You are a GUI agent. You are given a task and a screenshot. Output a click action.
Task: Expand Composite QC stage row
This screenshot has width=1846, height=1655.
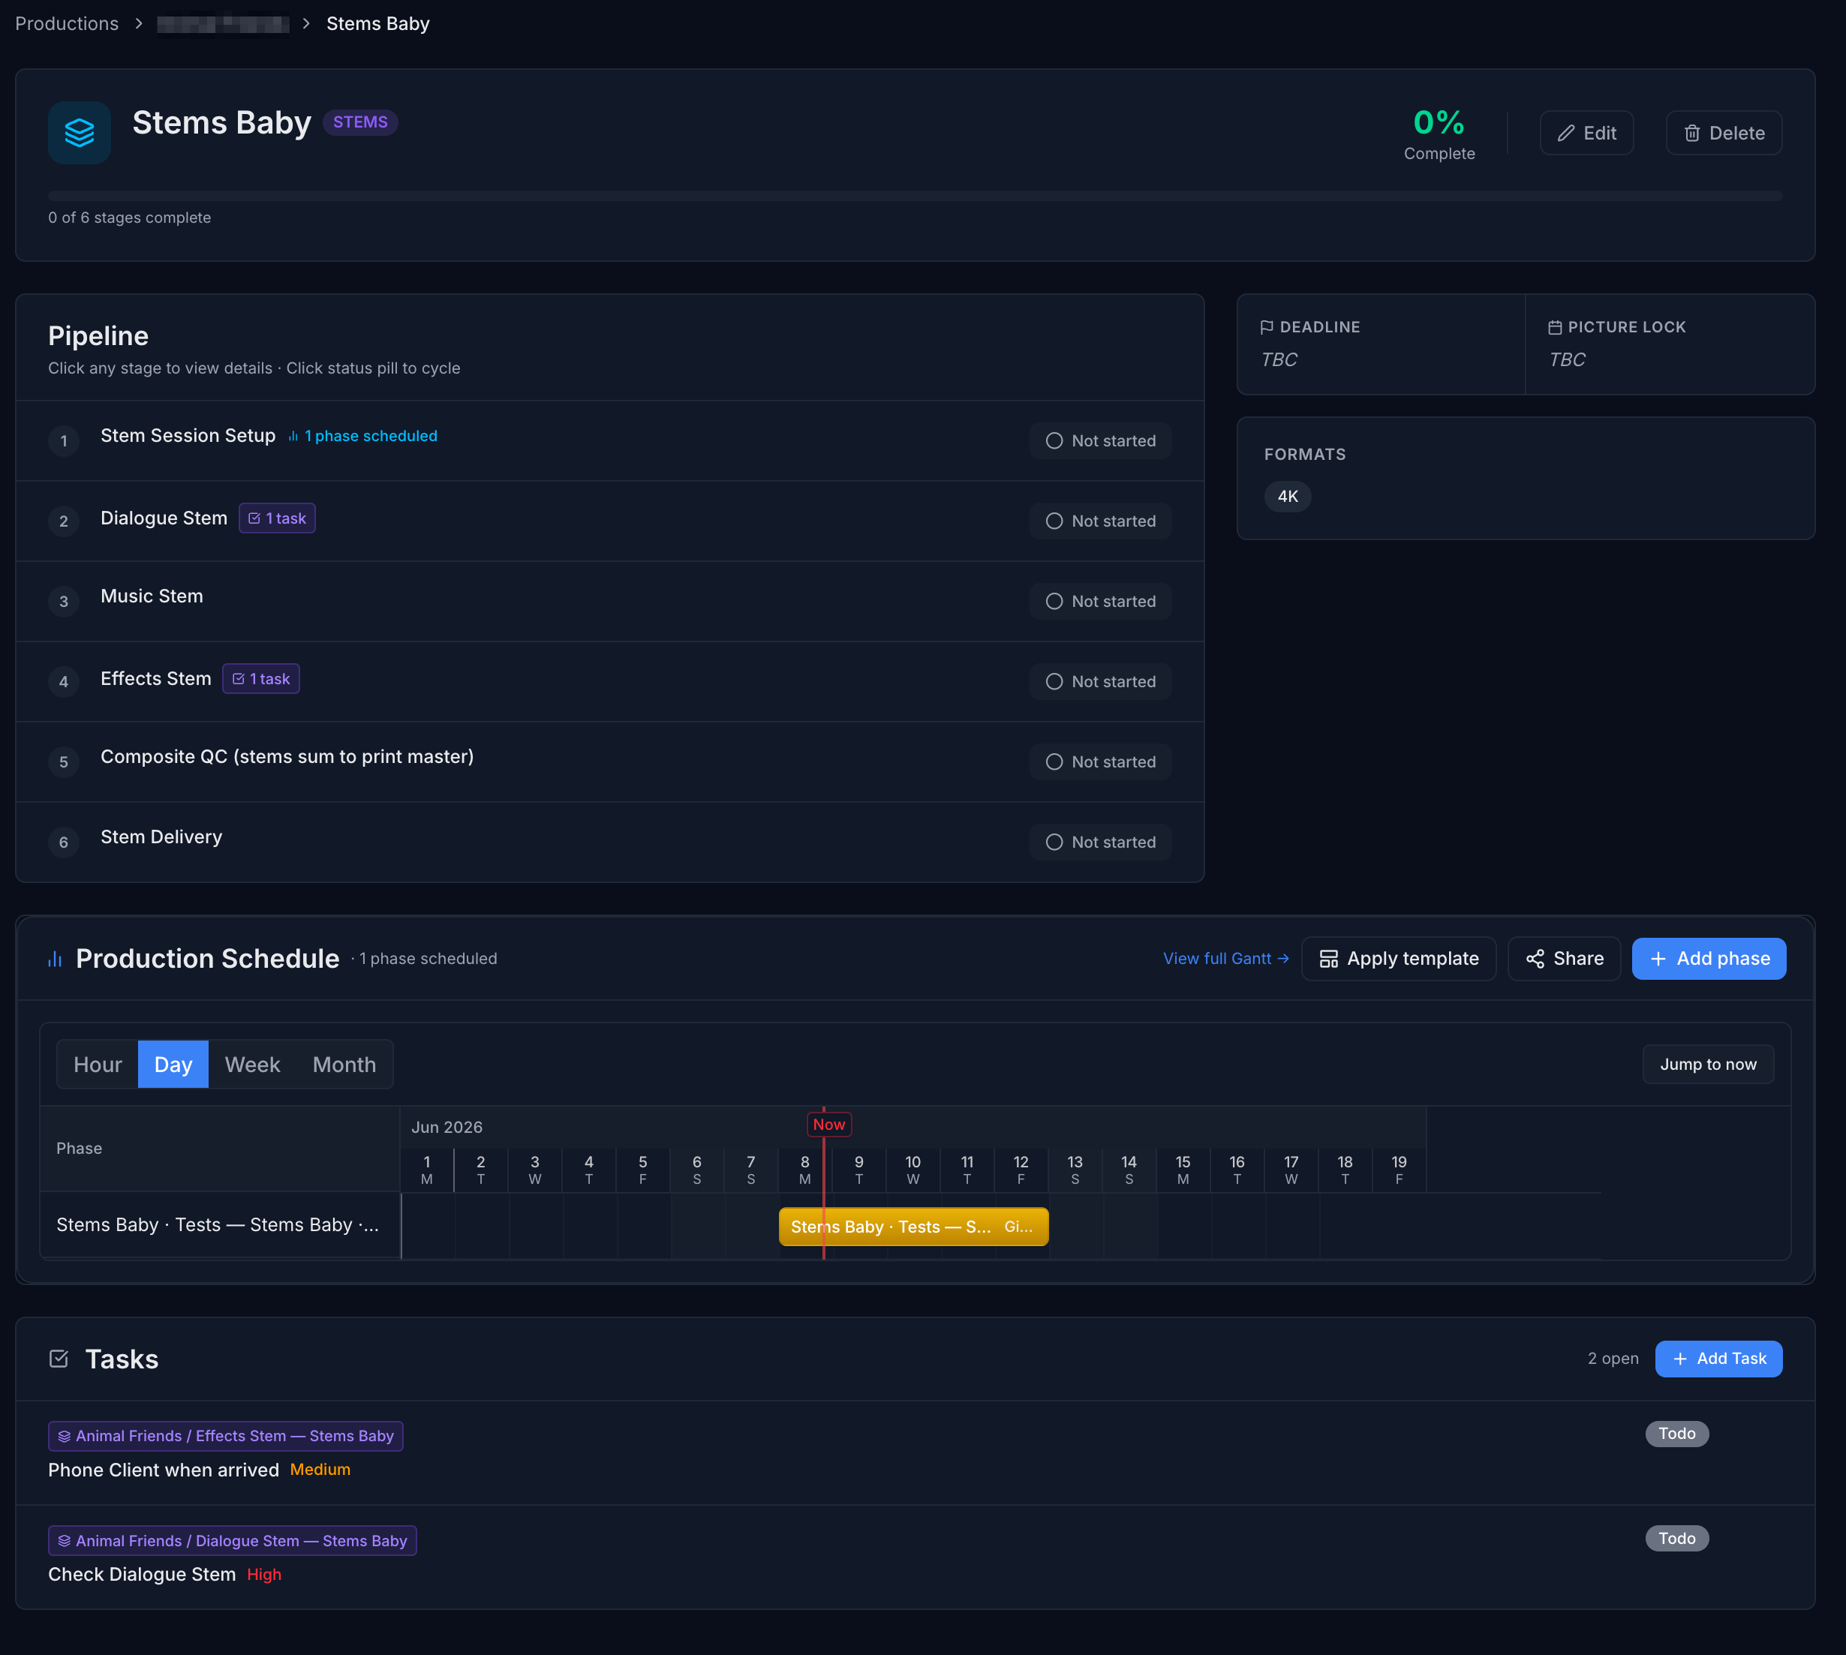pos(610,762)
